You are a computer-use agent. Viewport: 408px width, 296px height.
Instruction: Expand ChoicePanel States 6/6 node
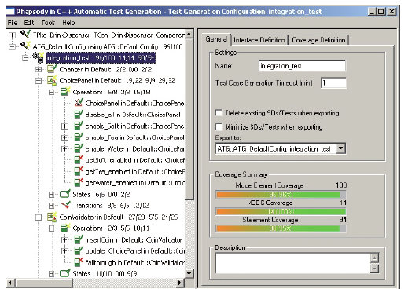coord(52,195)
